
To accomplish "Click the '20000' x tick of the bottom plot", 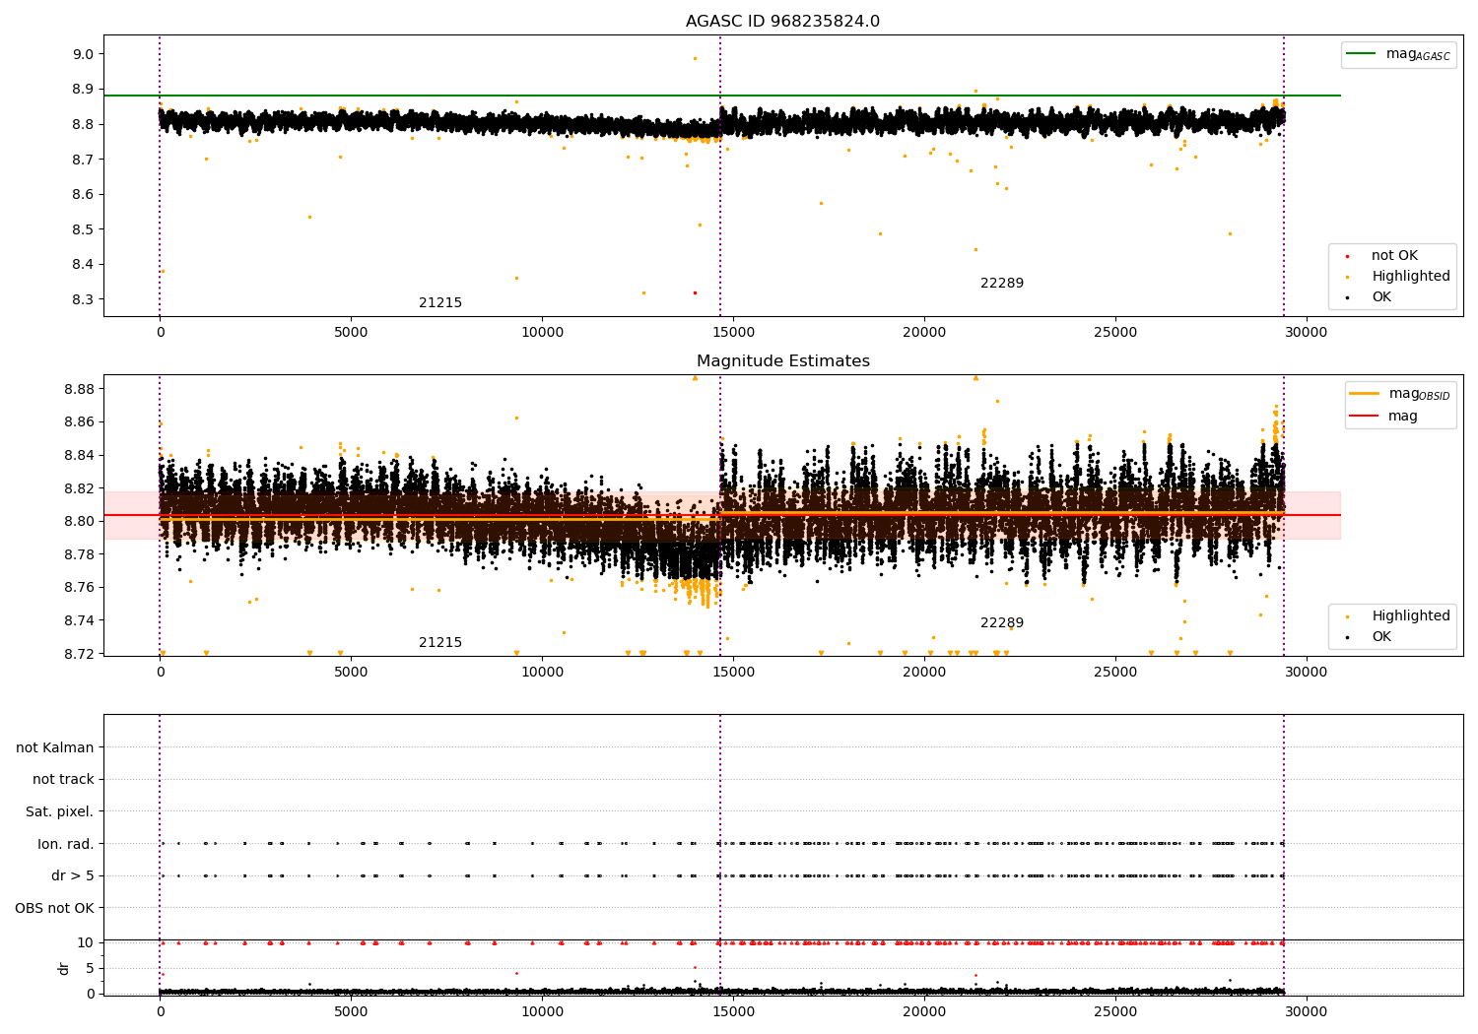I will click(924, 1011).
